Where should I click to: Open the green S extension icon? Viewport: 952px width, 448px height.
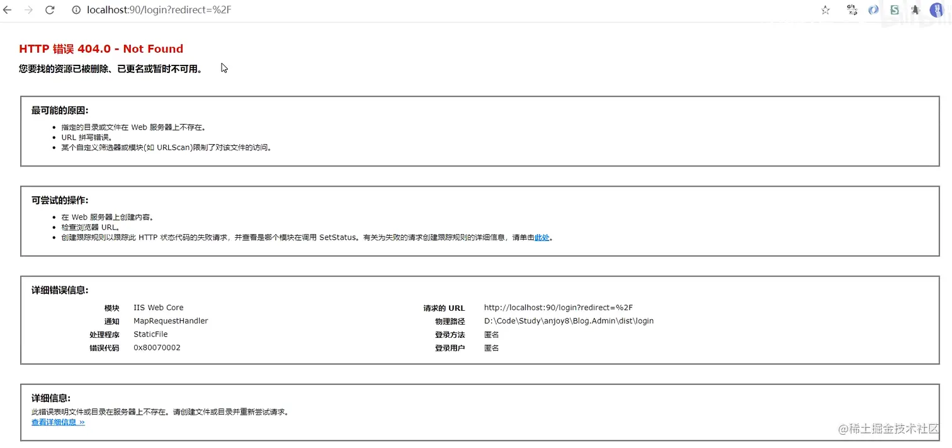tap(894, 10)
